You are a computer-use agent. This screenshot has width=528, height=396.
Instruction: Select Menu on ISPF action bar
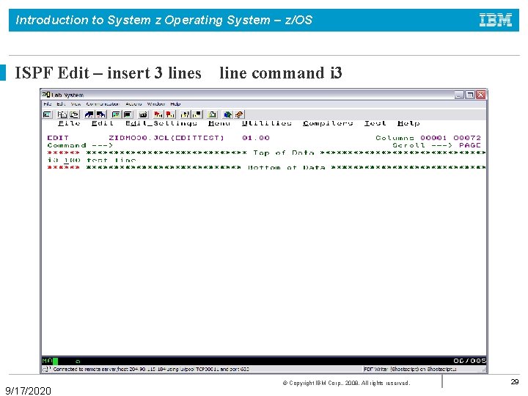219,123
